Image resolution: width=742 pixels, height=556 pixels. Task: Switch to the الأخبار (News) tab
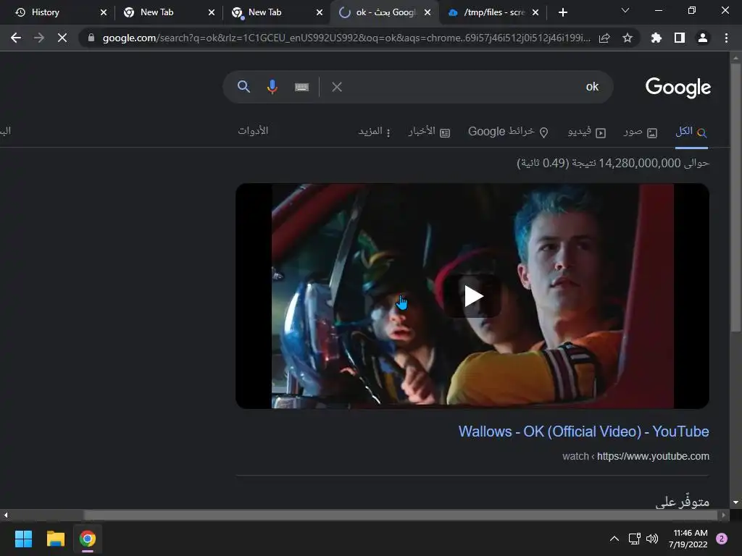[429, 132]
